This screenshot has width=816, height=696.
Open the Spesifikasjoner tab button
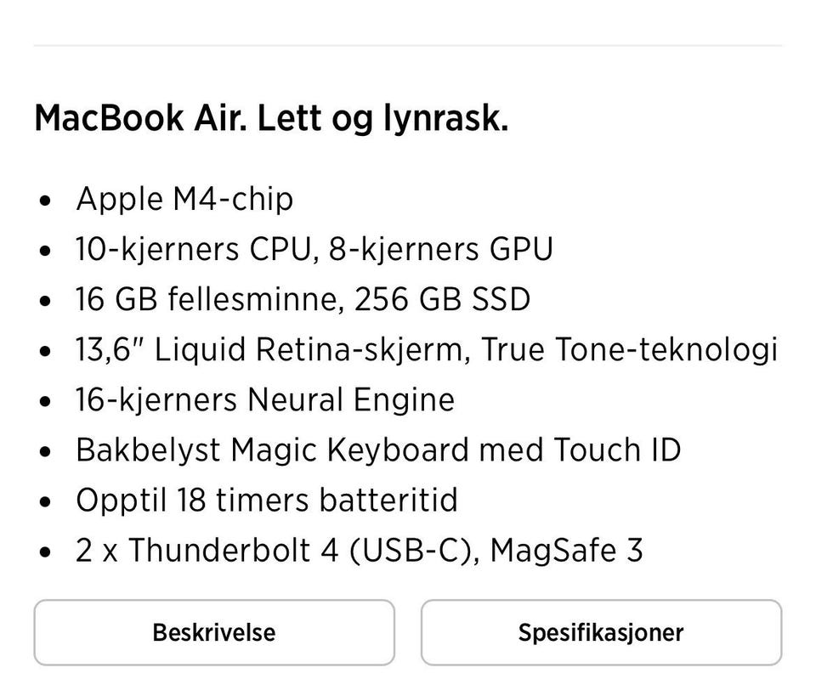point(601,632)
